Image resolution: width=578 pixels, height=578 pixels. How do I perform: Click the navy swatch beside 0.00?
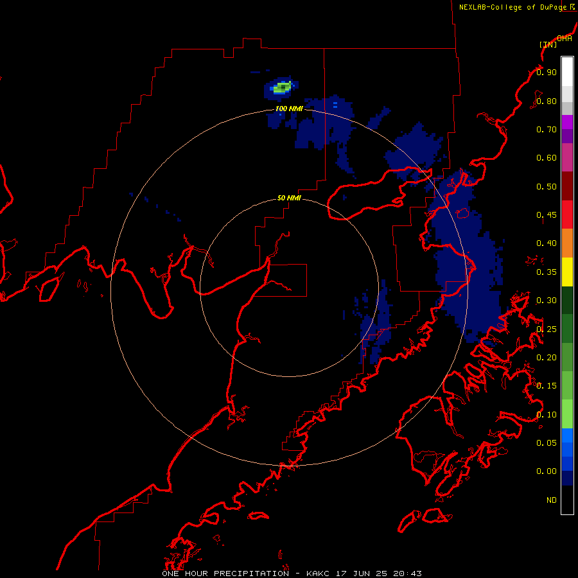[567, 478]
